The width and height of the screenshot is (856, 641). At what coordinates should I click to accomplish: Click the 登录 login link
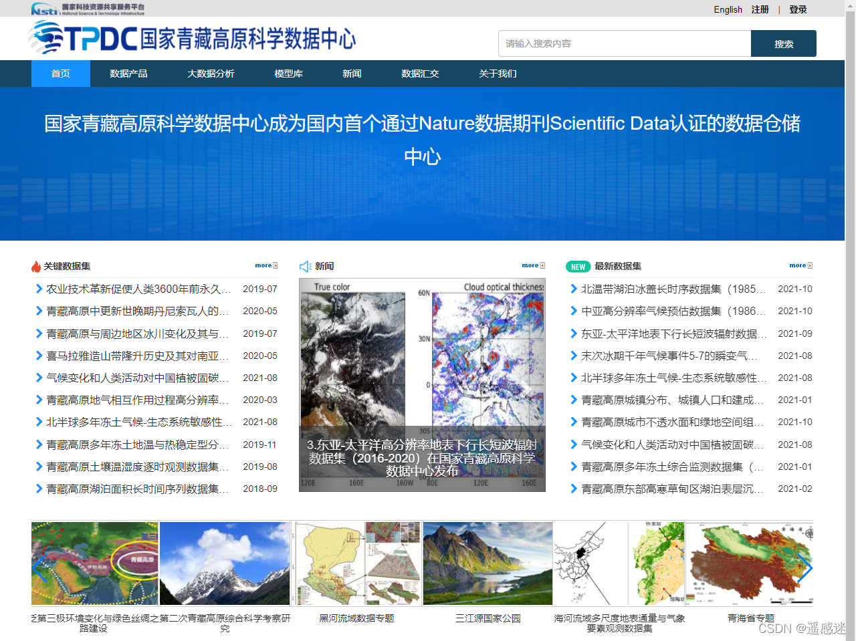coord(798,9)
